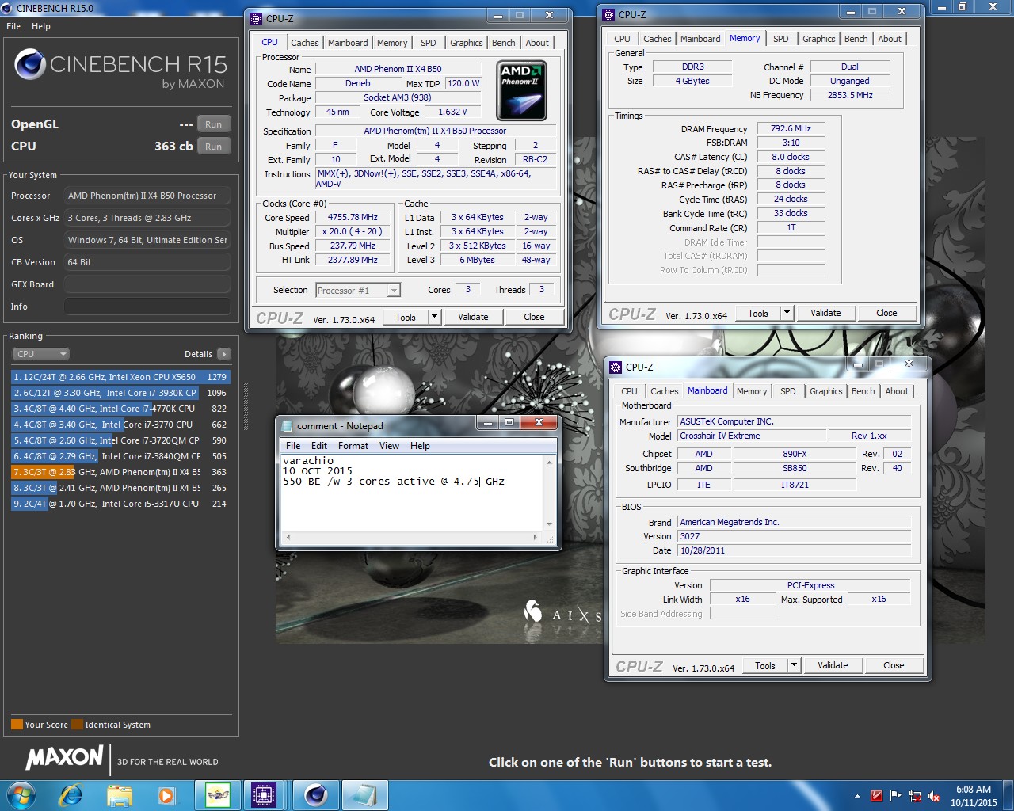
Task: Open Action Center flag icon in tray
Action: click(x=896, y=796)
